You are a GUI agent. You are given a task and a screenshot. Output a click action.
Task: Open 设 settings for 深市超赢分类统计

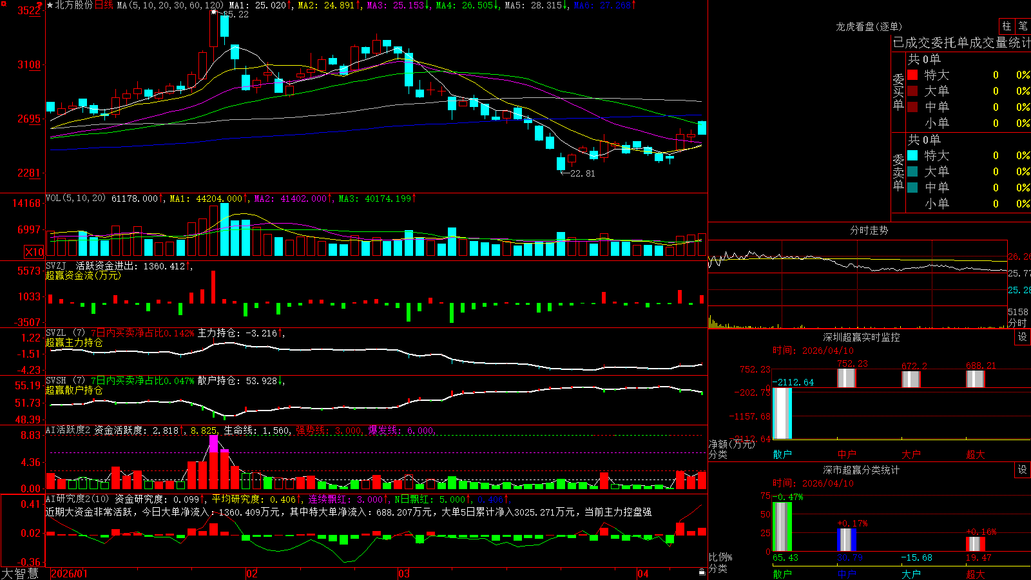pyautogui.click(x=1023, y=470)
